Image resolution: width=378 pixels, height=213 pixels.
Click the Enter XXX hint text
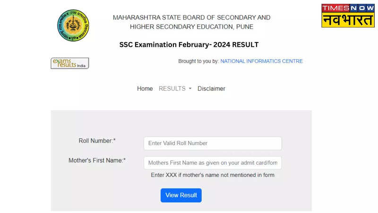pos(213,175)
